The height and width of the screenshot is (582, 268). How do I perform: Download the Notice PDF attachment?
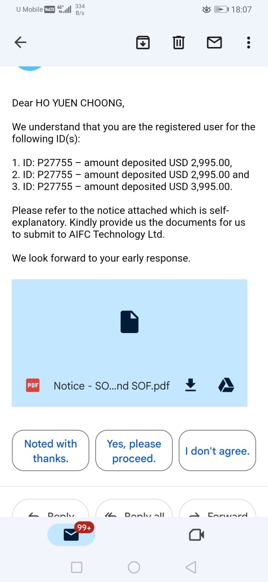click(x=191, y=385)
